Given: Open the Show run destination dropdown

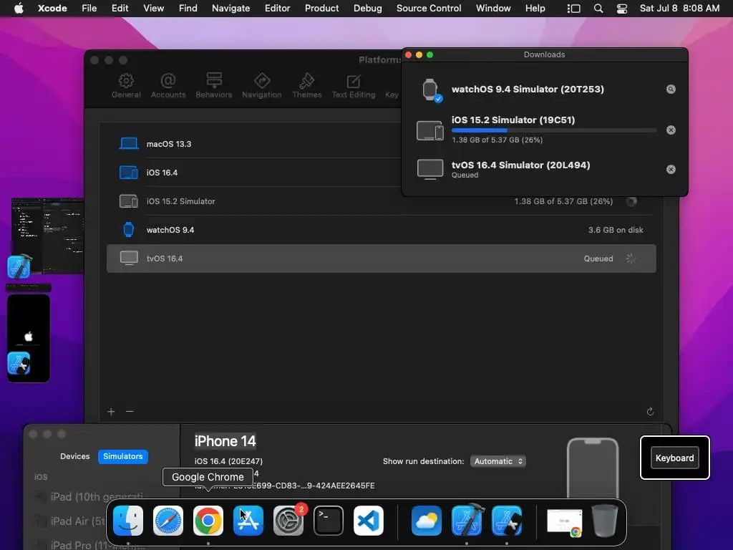Looking at the screenshot, I should click(x=498, y=462).
